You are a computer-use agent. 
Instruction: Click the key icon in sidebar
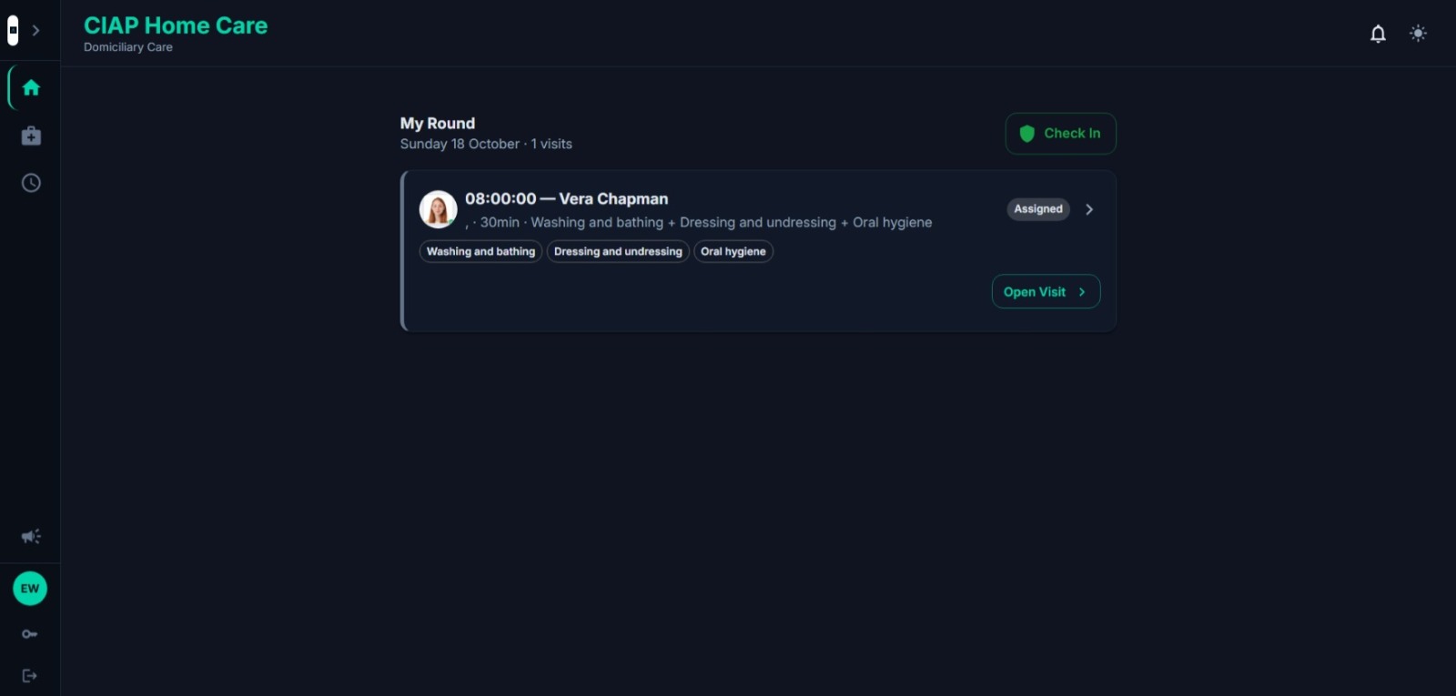30,634
